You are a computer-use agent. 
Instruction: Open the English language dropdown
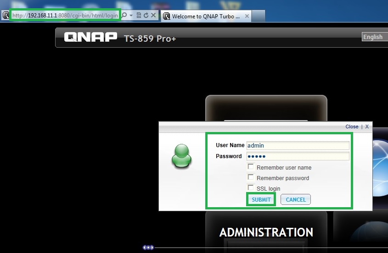click(x=375, y=37)
